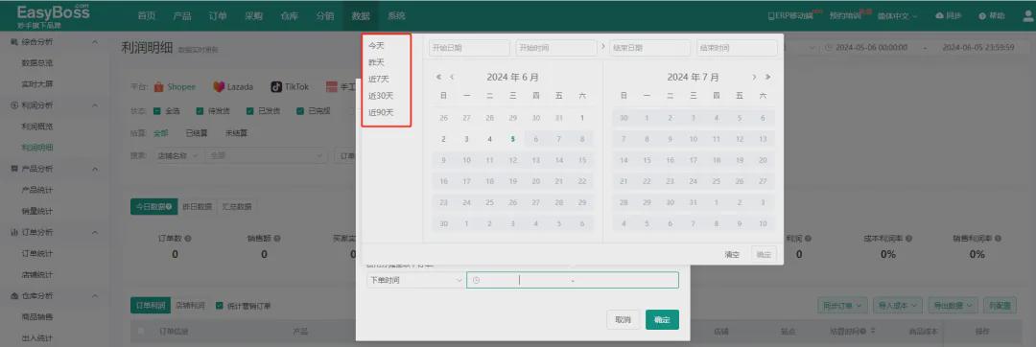This screenshot has height=347, width=1036.
Task: Open the 订单 top menu
Action: coord(218,16)
